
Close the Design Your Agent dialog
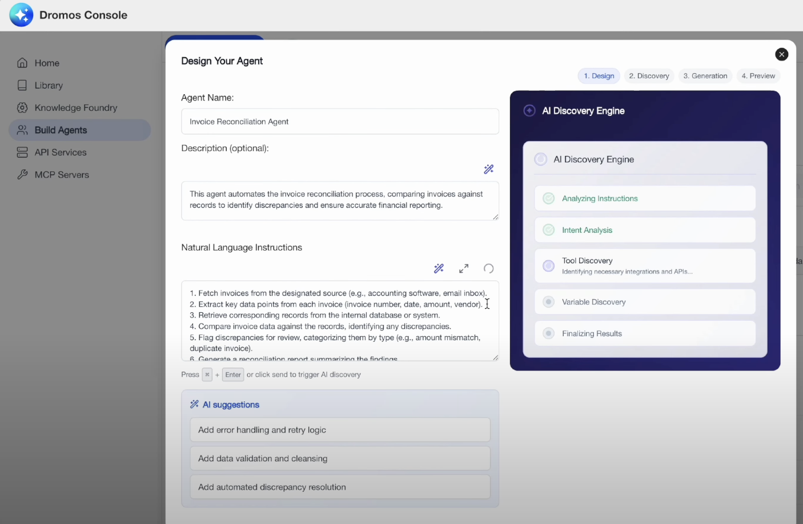point(781,54)
